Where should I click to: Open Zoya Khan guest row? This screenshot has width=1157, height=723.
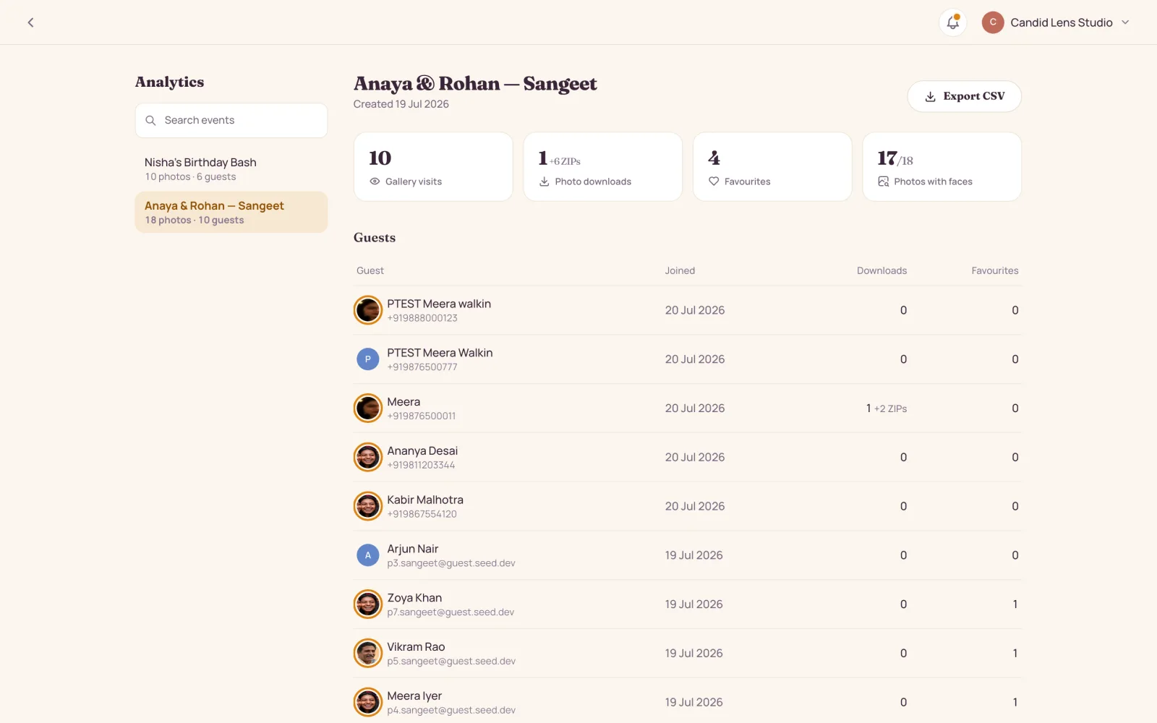coord(688,604)
